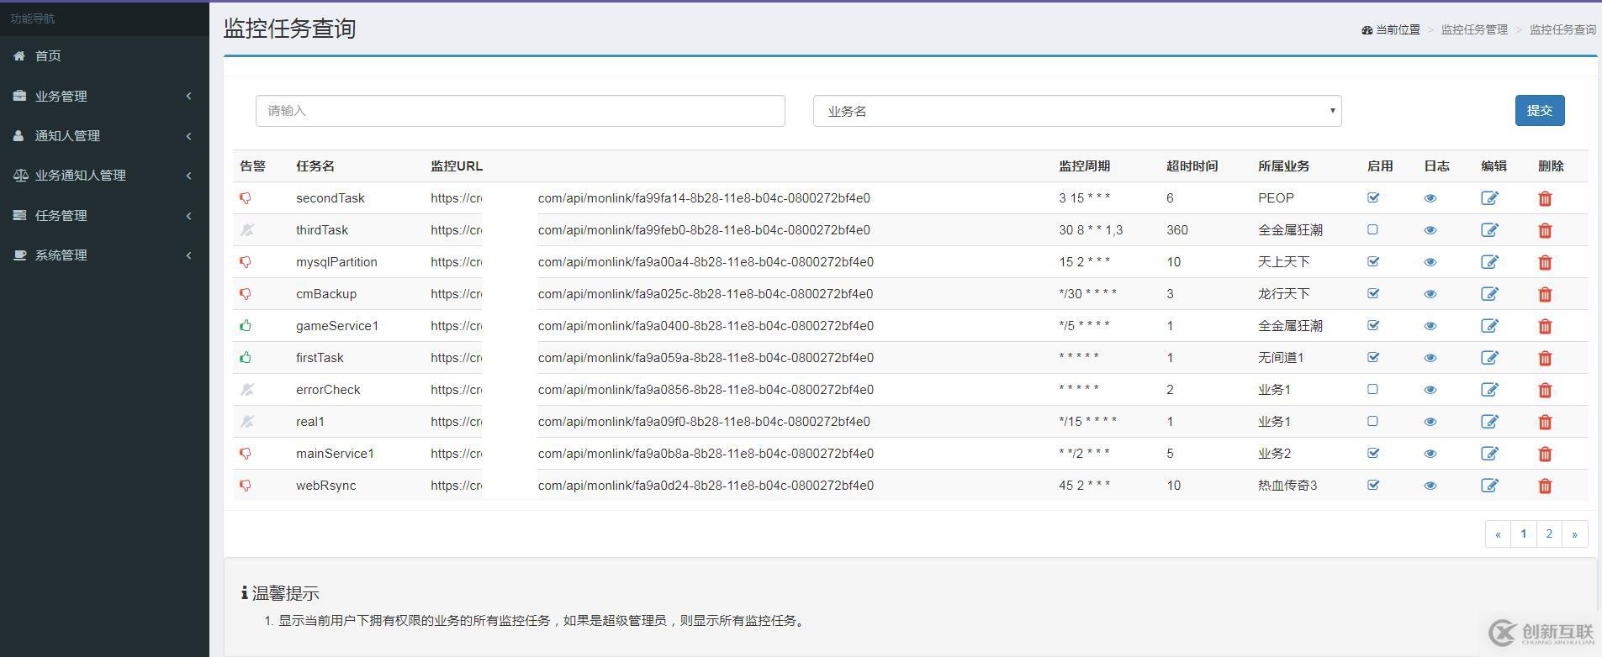Uncheck enabled for mysqlPartition
The image size is (1602, 657).
pyautogui.click(x=1373, y=261)
